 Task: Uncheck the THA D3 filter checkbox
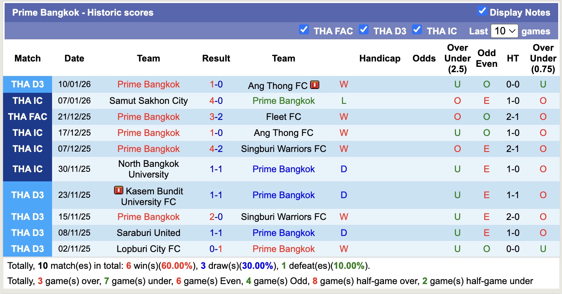[x=364, y=29]
